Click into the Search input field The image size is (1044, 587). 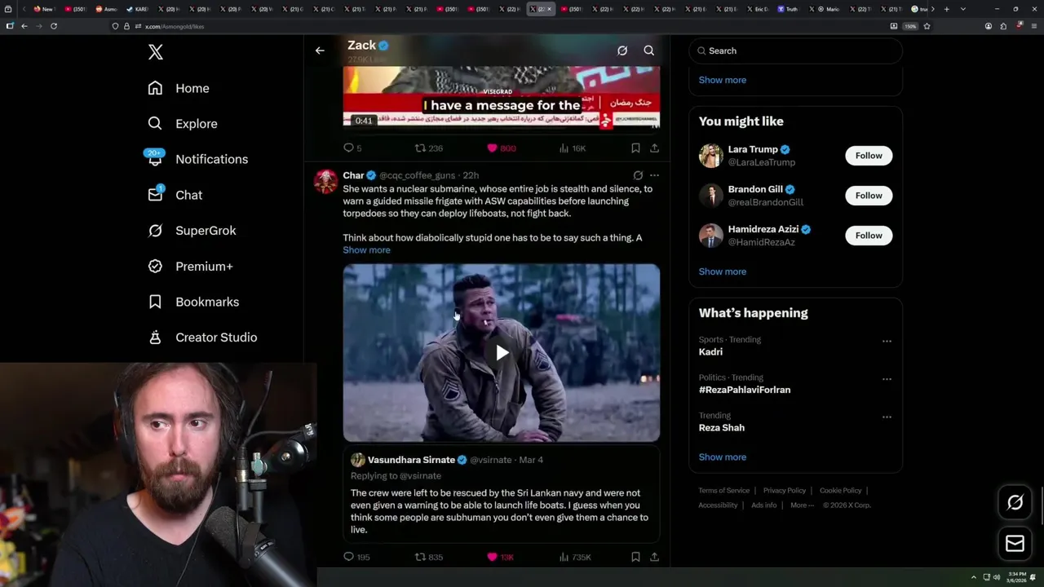point(795,51)
